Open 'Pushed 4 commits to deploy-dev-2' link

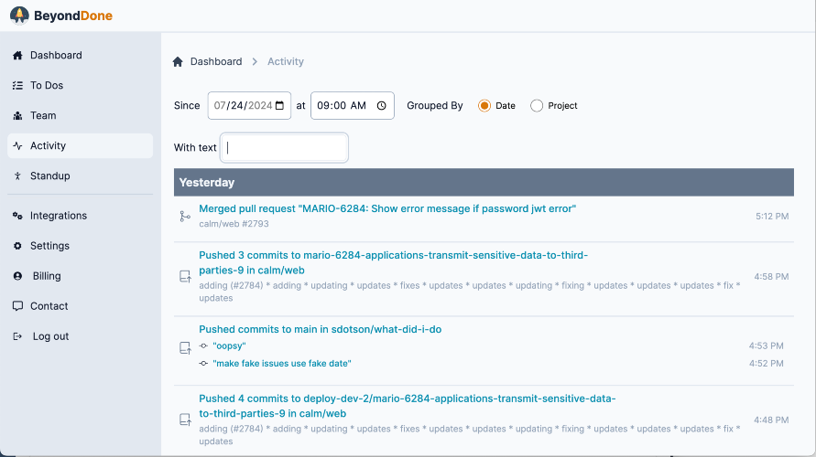click(x=407, y=406)
